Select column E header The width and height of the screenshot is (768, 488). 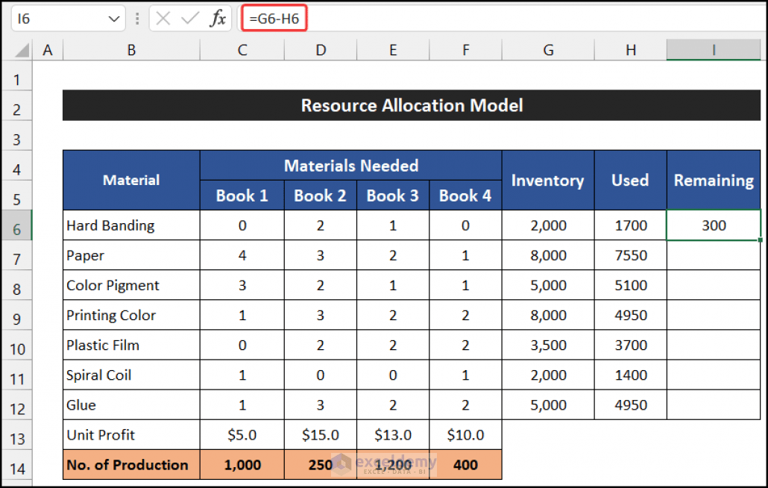pos(393,50)
